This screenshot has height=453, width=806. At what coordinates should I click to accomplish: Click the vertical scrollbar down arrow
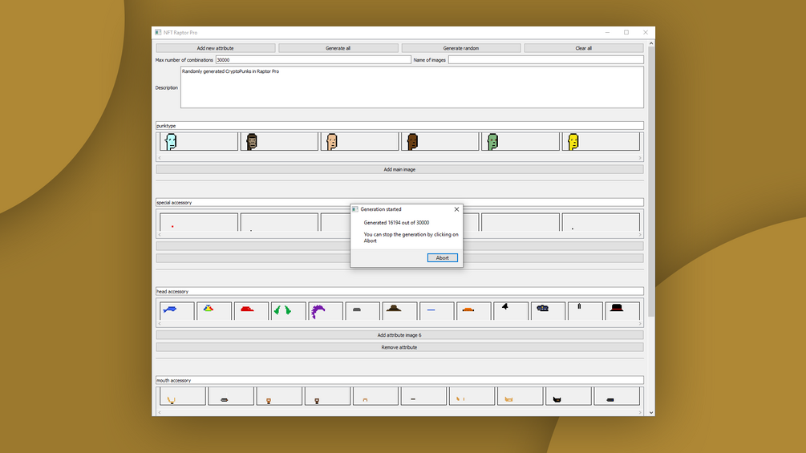pyautogui.click(x=651, y=412)
